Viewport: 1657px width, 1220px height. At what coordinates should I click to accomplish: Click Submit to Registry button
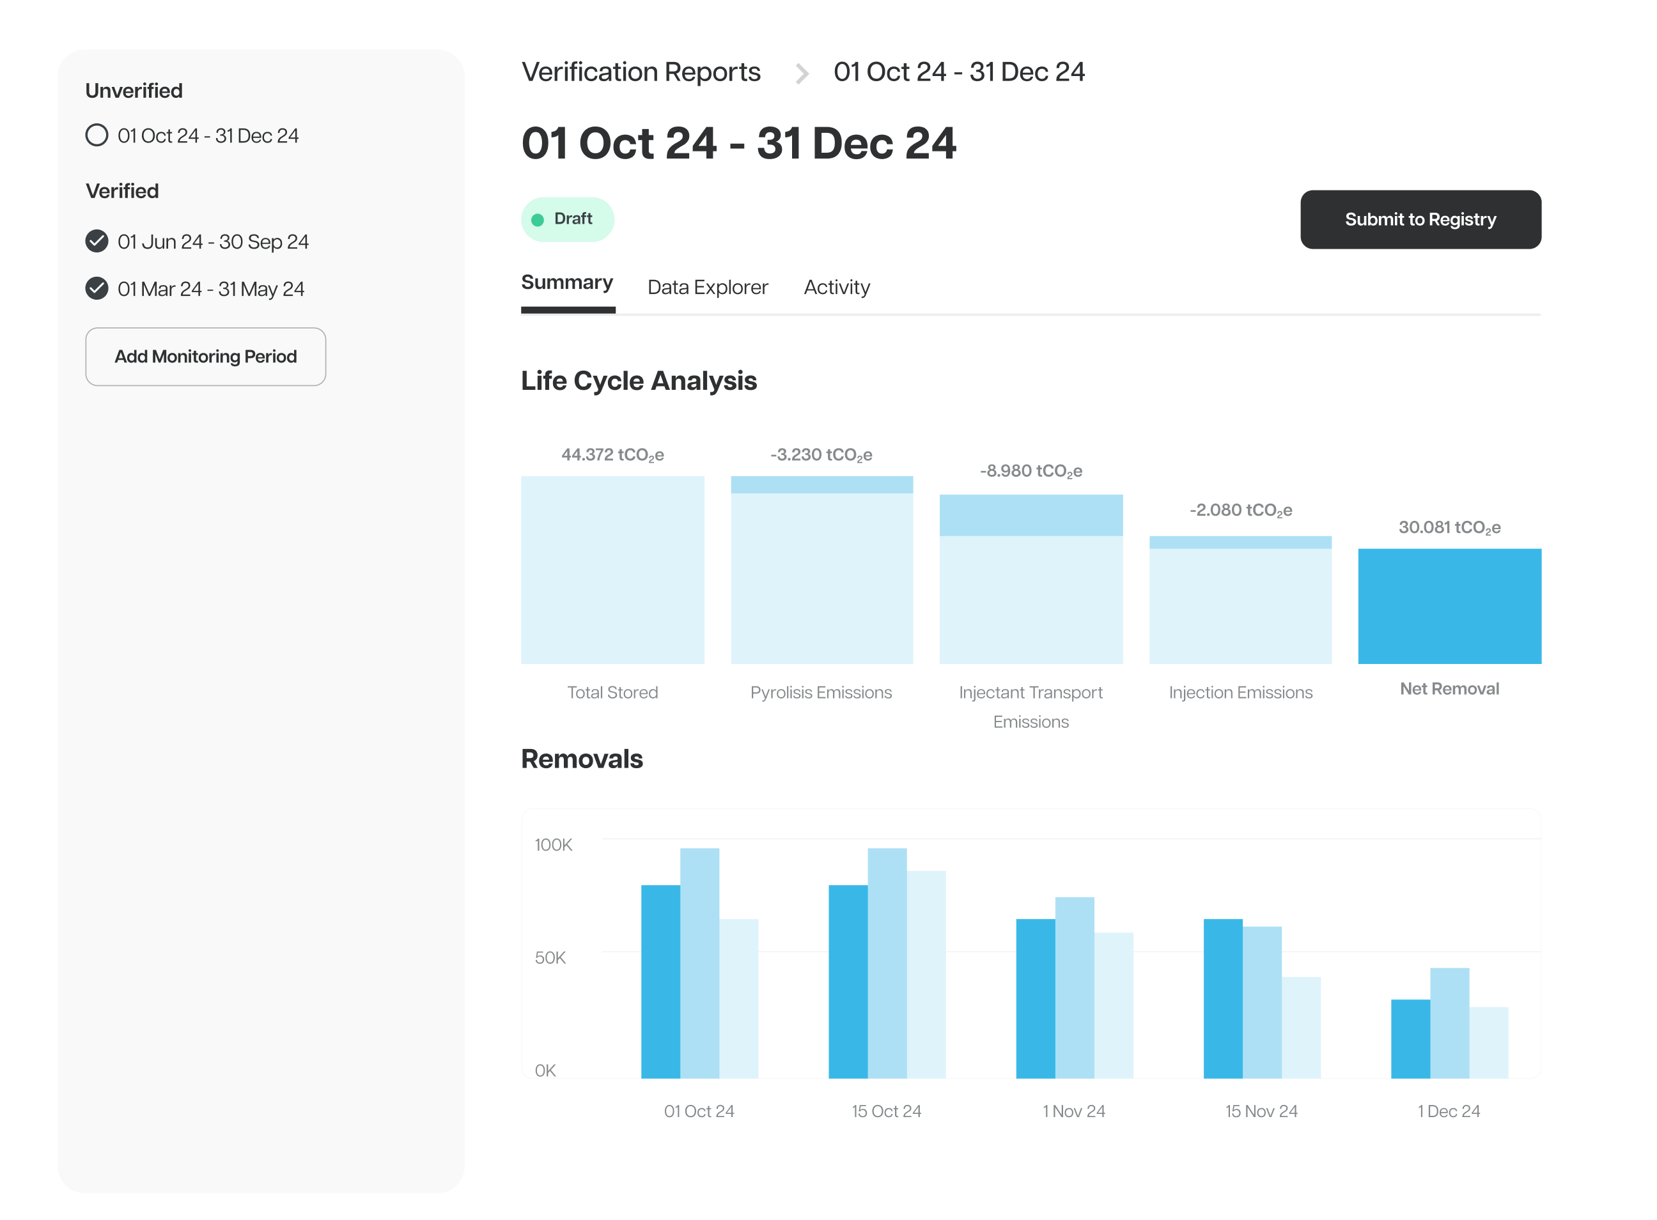[x=1420, y=219]
